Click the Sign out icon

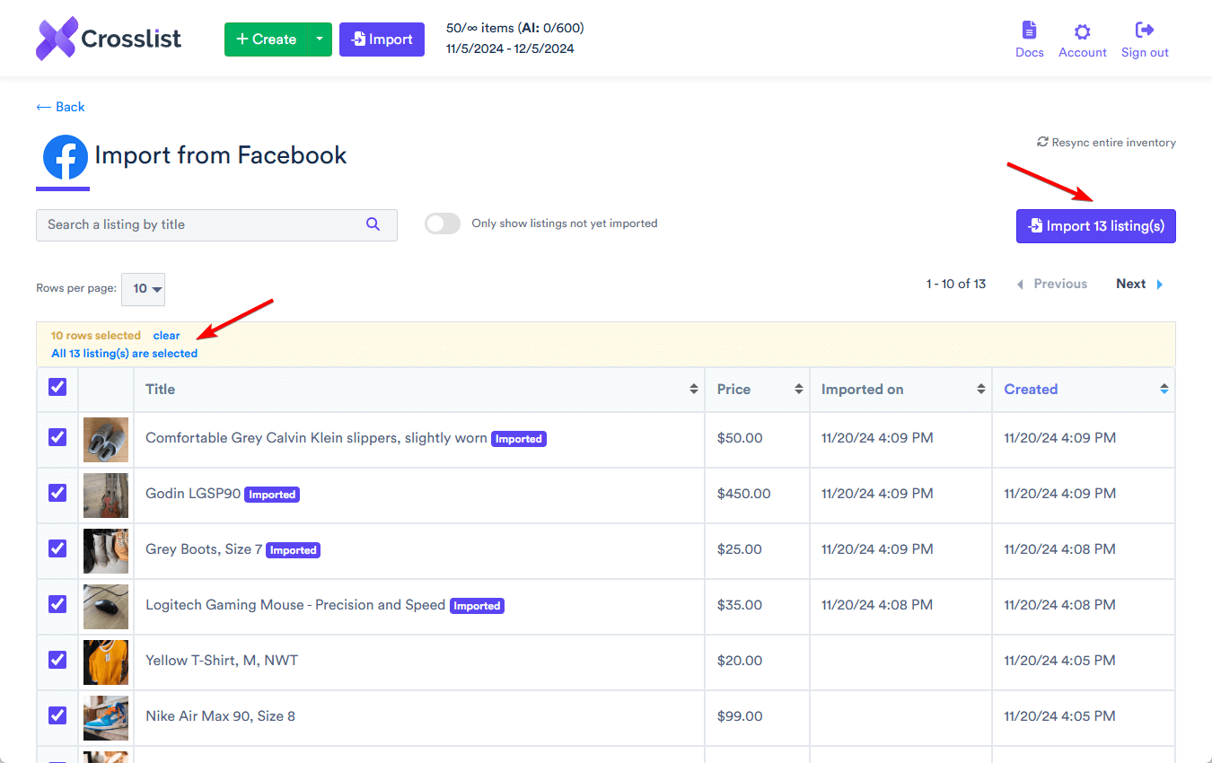(1145, 31)
